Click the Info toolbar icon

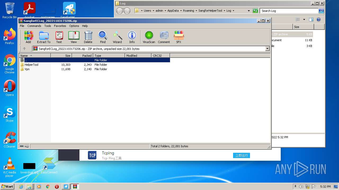132,37
